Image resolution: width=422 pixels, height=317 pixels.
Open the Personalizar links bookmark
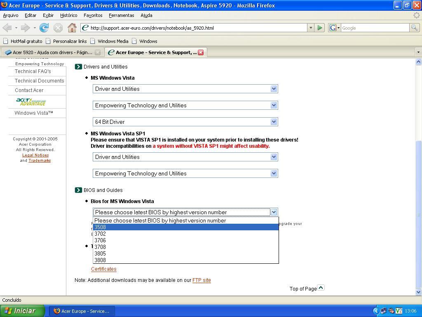pyautogui.click(x=66, y=41)
